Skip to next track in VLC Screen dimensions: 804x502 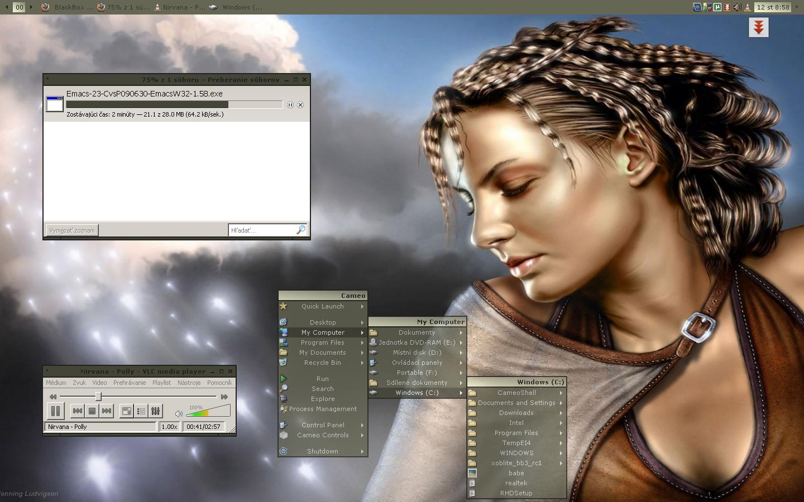107,411
